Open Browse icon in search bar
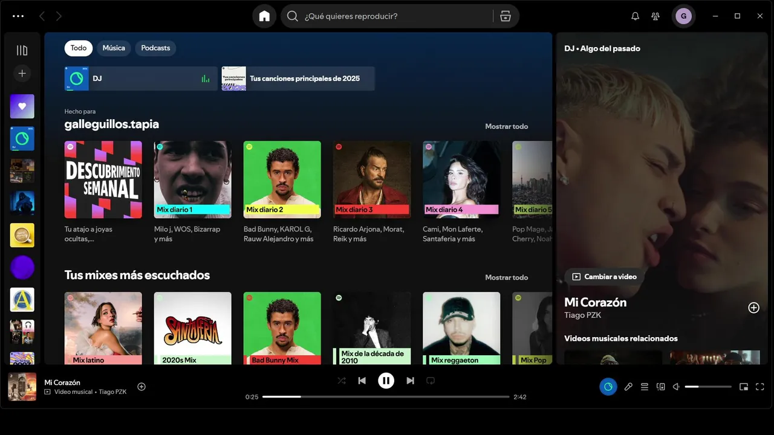Image resolution: width=774 pixels, height=435 pixels. (506, 16)
